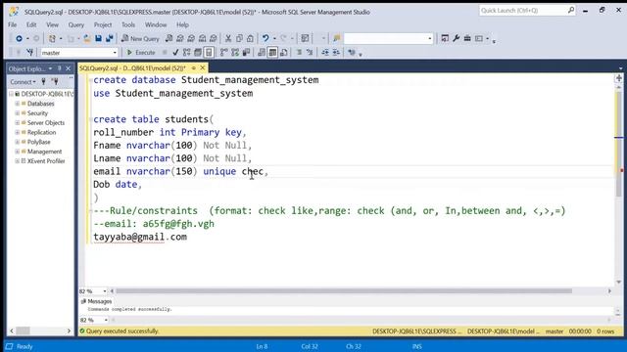Viewport: 627px width, 352px height.
Task: Open the Query menu
Action: coord(76,24)
